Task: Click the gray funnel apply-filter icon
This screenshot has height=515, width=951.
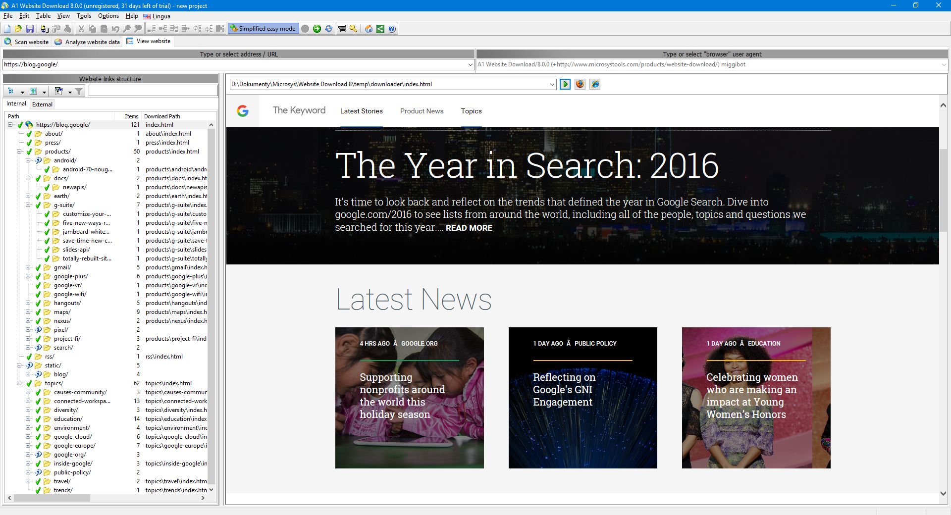Action: coord(79,91)
